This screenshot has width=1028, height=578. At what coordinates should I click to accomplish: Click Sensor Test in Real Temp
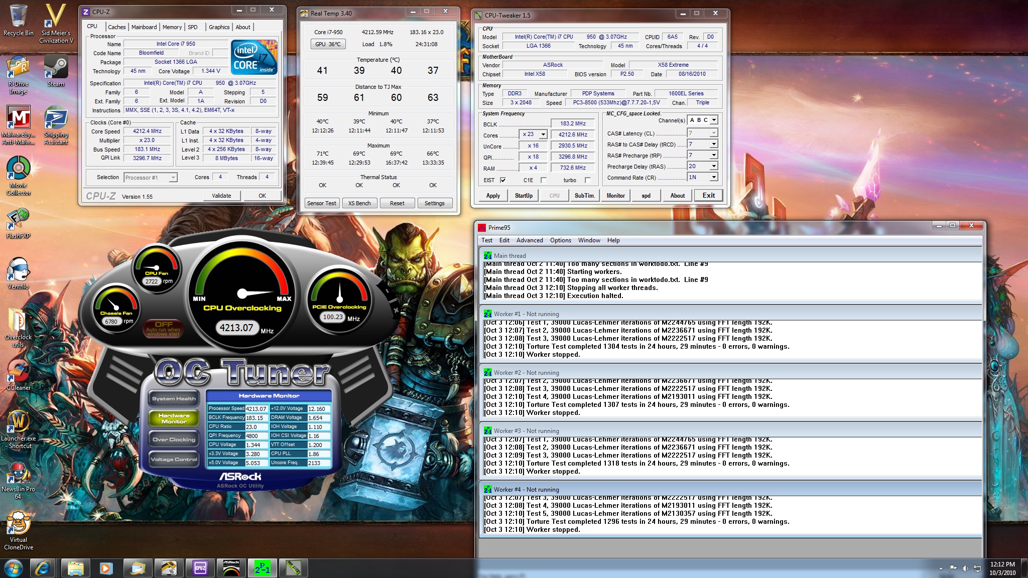[x=322, y=203]
